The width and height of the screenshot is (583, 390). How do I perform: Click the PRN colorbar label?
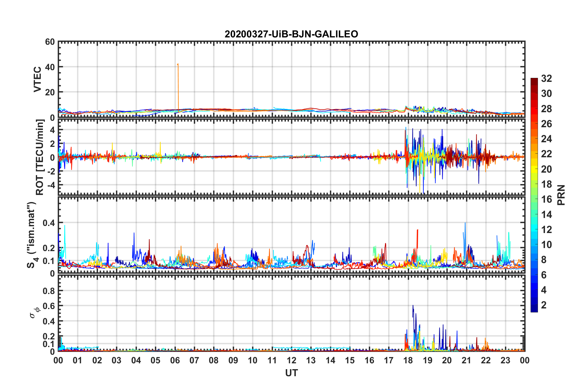pos(561,195)
